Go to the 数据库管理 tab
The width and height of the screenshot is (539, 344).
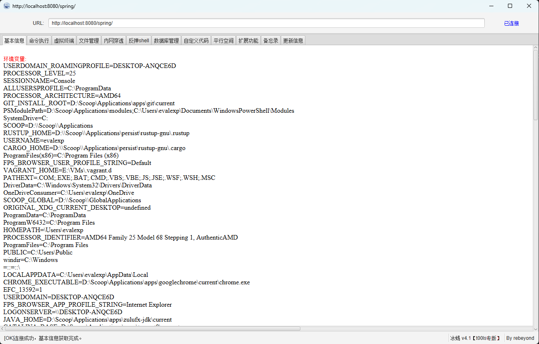(166, 41)
